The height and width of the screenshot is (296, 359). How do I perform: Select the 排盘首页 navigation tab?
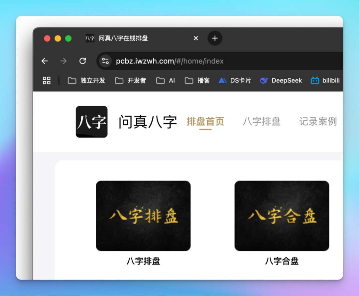point(205,122)
